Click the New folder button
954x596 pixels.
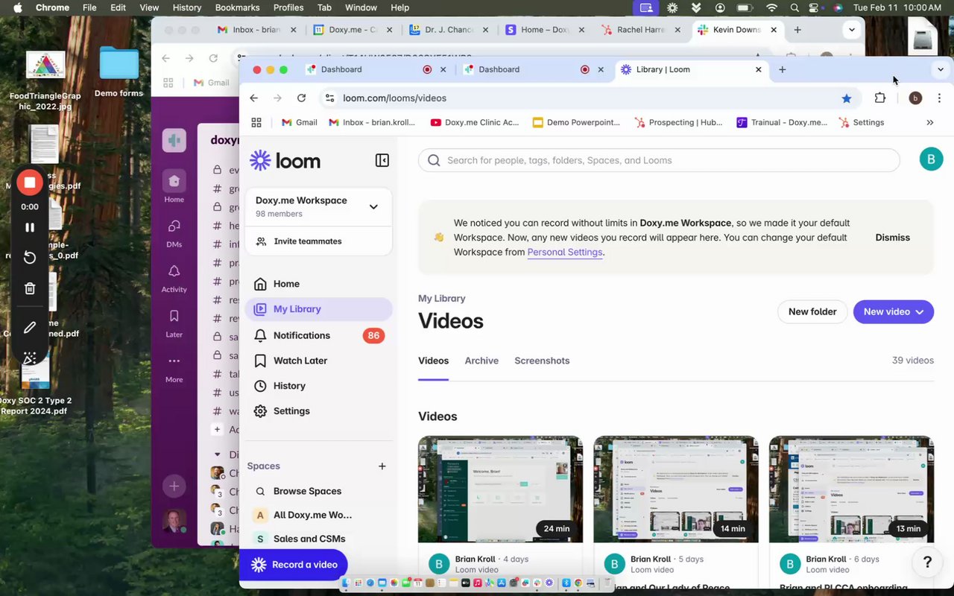[812, 311]
